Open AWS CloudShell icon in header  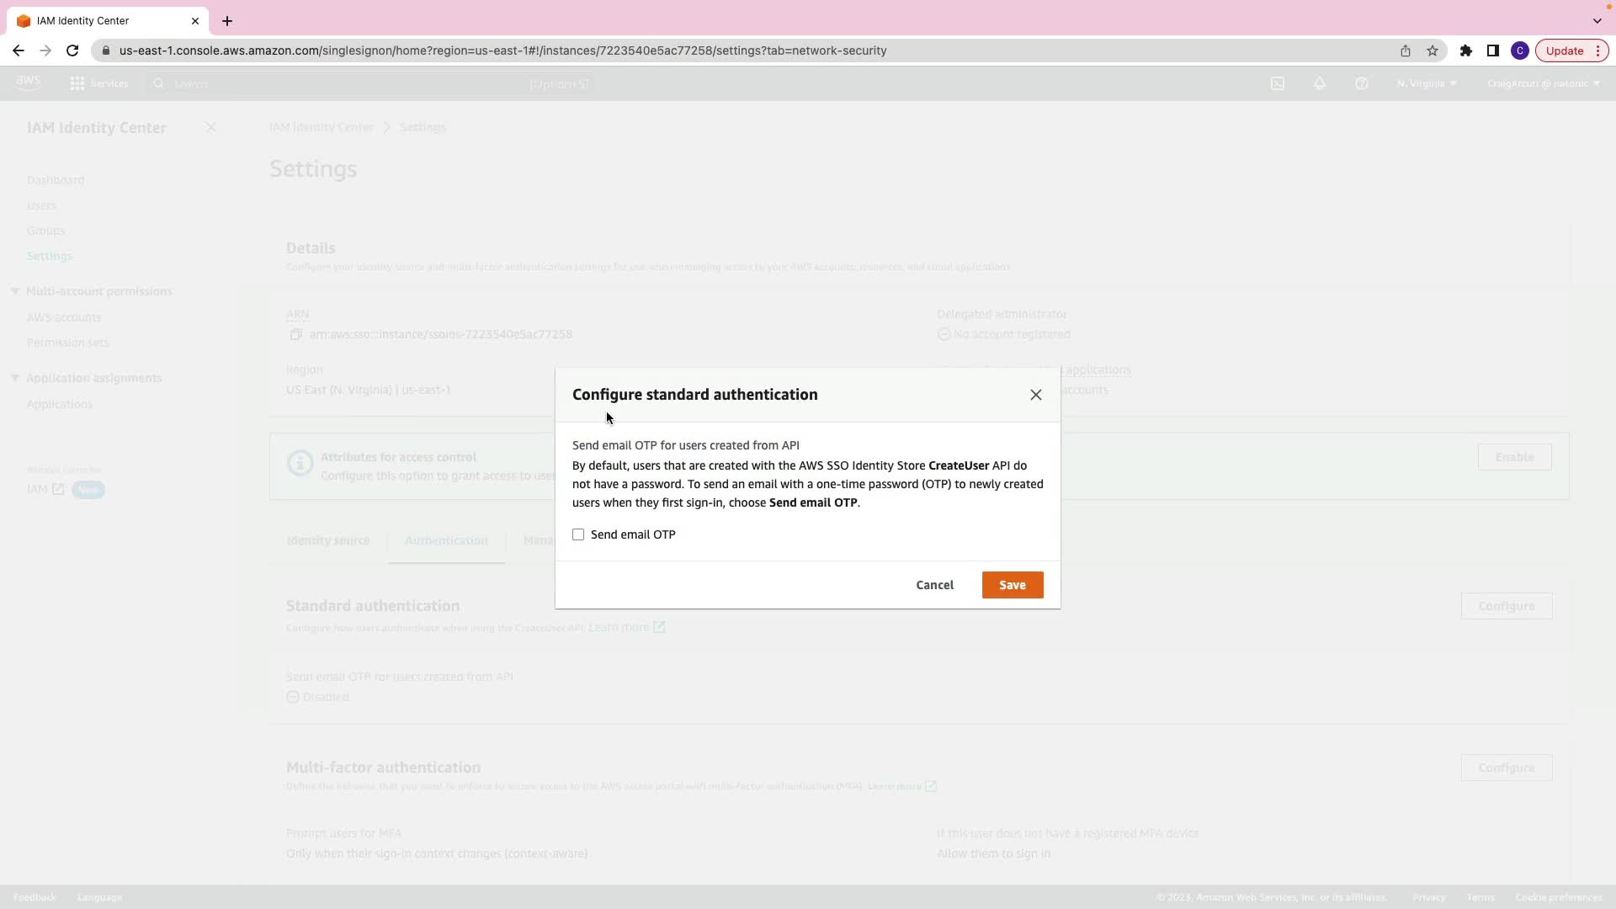click(1277, 83)
